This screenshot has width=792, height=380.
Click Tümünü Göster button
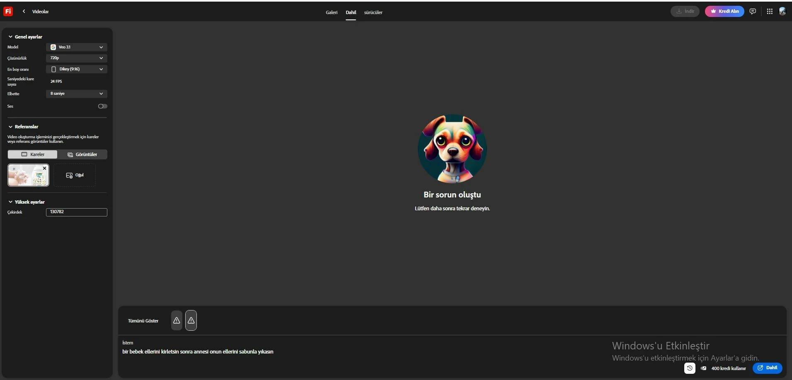(143, 321)
